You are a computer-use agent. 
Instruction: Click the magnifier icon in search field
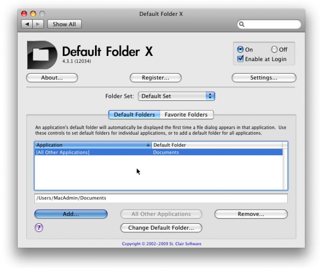click(x=242, y=24)
